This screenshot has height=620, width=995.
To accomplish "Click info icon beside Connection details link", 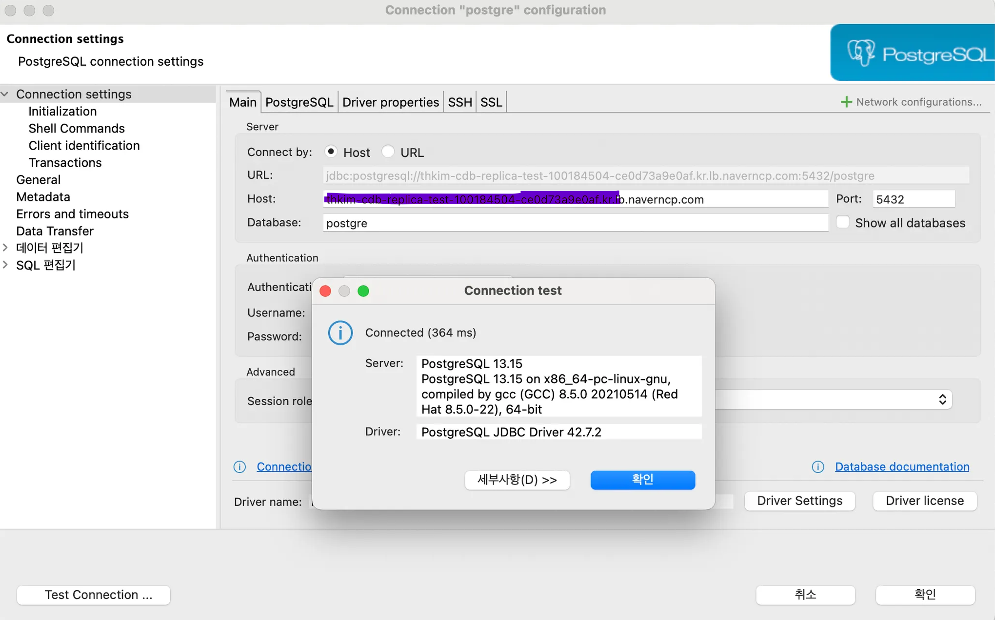I will [239, 467].
